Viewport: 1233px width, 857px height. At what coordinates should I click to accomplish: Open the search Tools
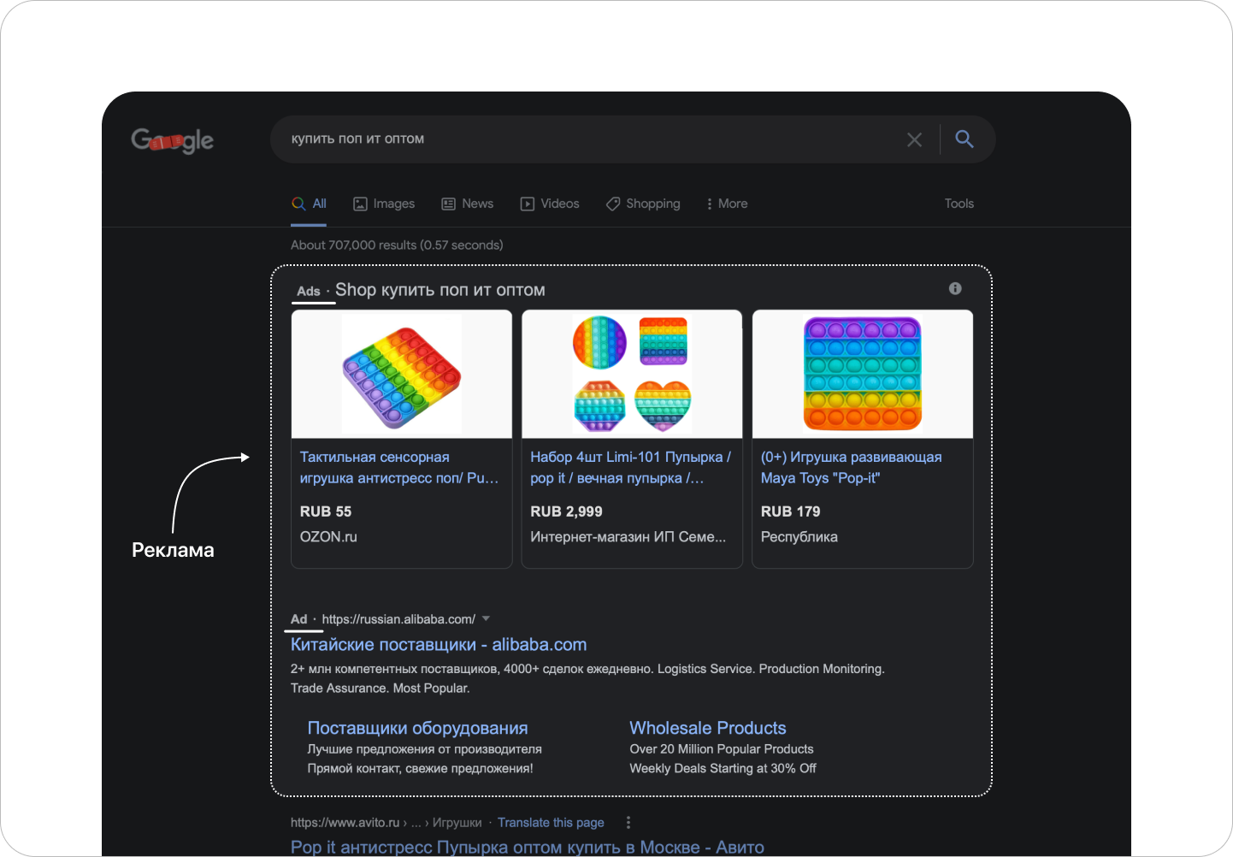(959, 204)
